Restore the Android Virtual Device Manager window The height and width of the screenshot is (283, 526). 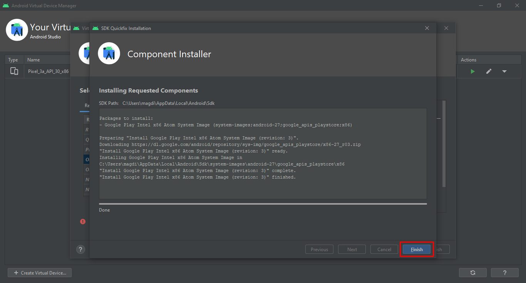pyautogui.click(x=499, y=5)
